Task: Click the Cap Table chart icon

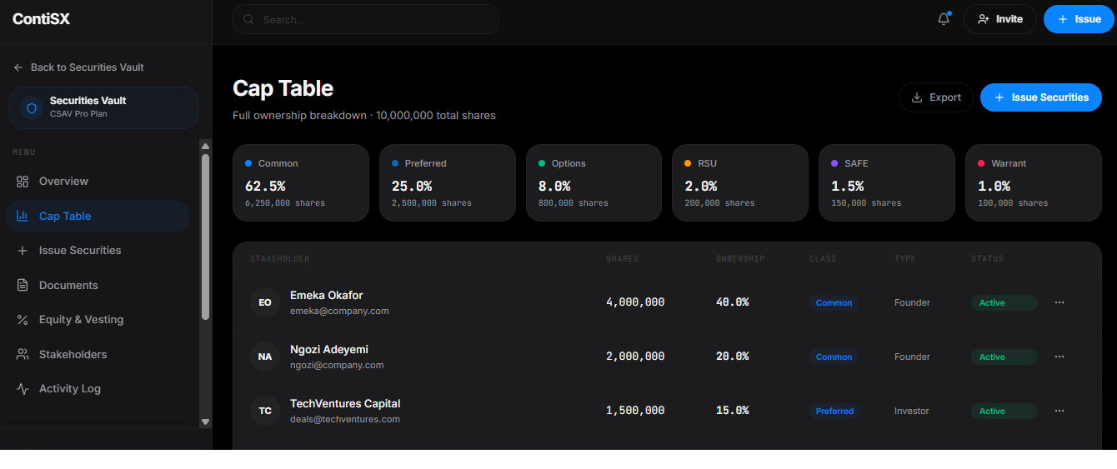Action: coord(23,216)
